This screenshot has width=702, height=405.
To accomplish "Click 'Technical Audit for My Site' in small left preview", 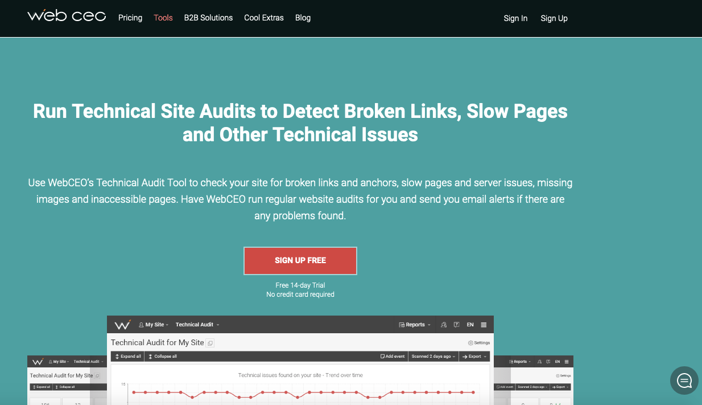I will pyautogui.click(x=61, y=375).
